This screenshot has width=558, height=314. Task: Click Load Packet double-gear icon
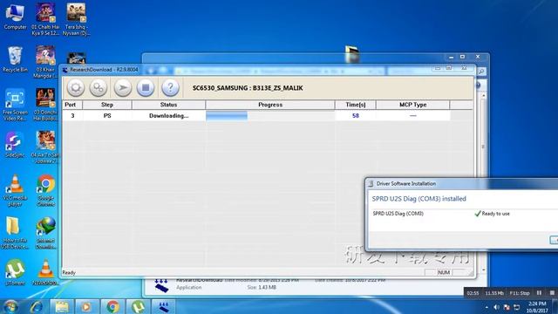click(x=99, y=87)
